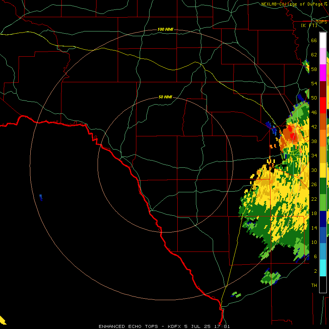Click the legend value 10
The image size is (329, 329).
coord(314,242)
